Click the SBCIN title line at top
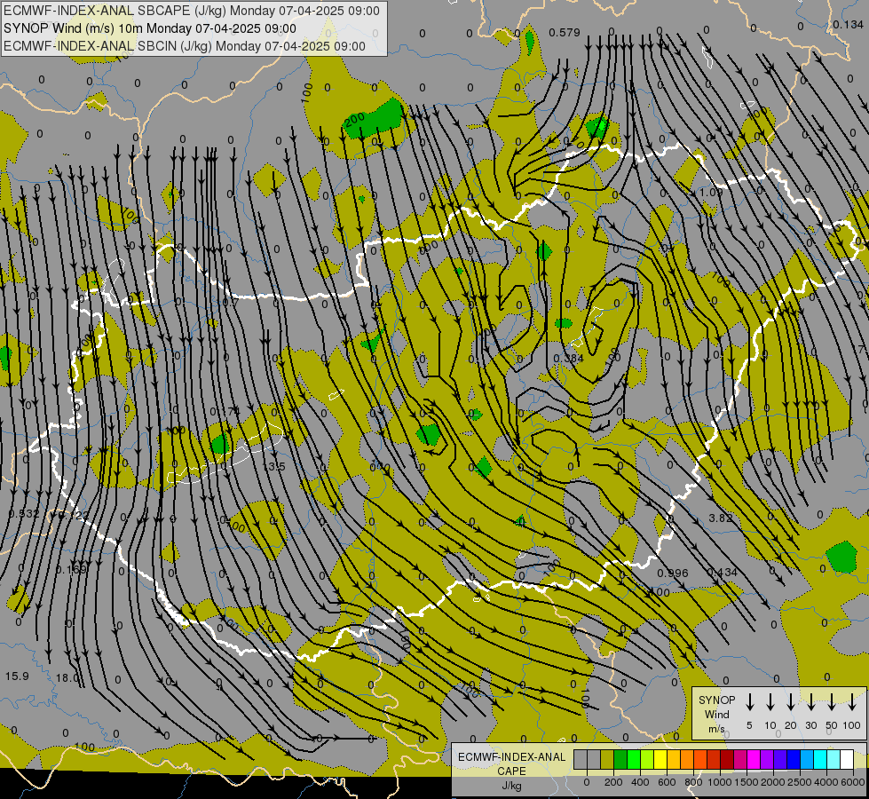 pos(185,46)
